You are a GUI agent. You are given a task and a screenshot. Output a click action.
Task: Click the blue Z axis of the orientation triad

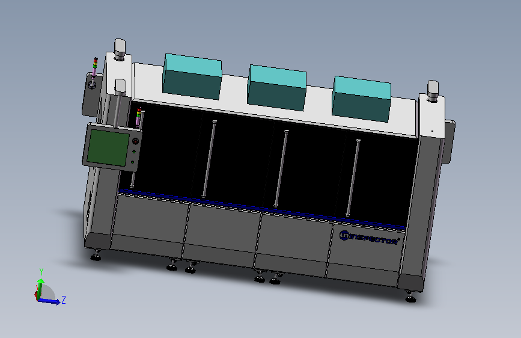point(49,301)
